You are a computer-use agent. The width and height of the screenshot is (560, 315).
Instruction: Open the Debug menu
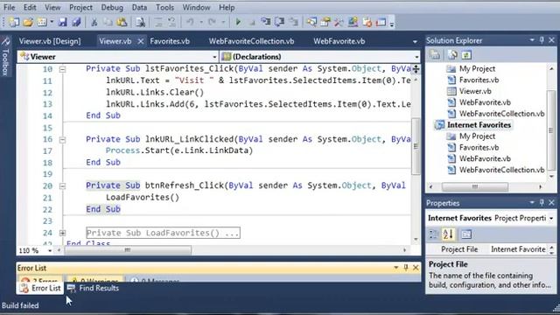coord(112,7)
